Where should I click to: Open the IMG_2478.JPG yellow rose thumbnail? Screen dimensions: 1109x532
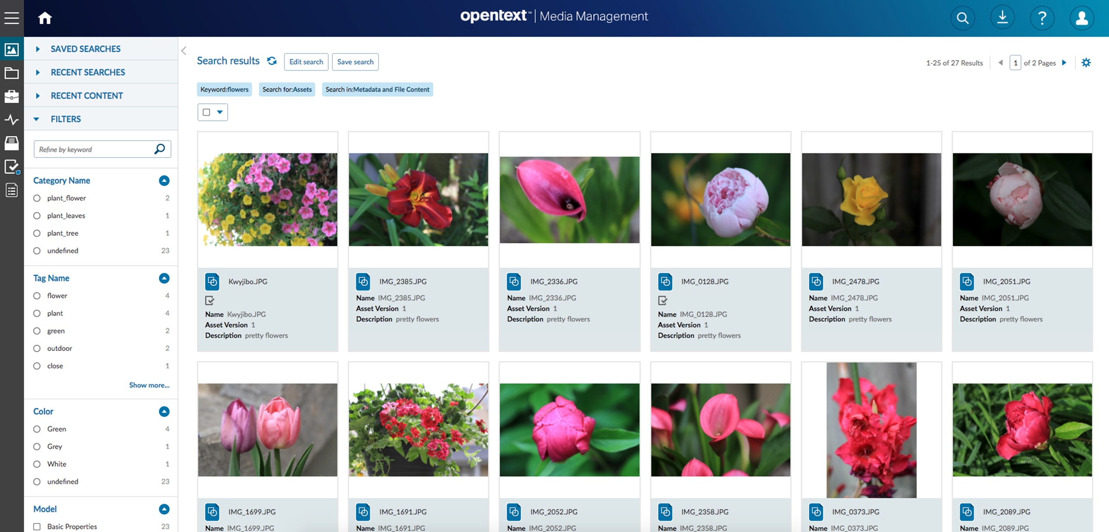click(871, 199)
